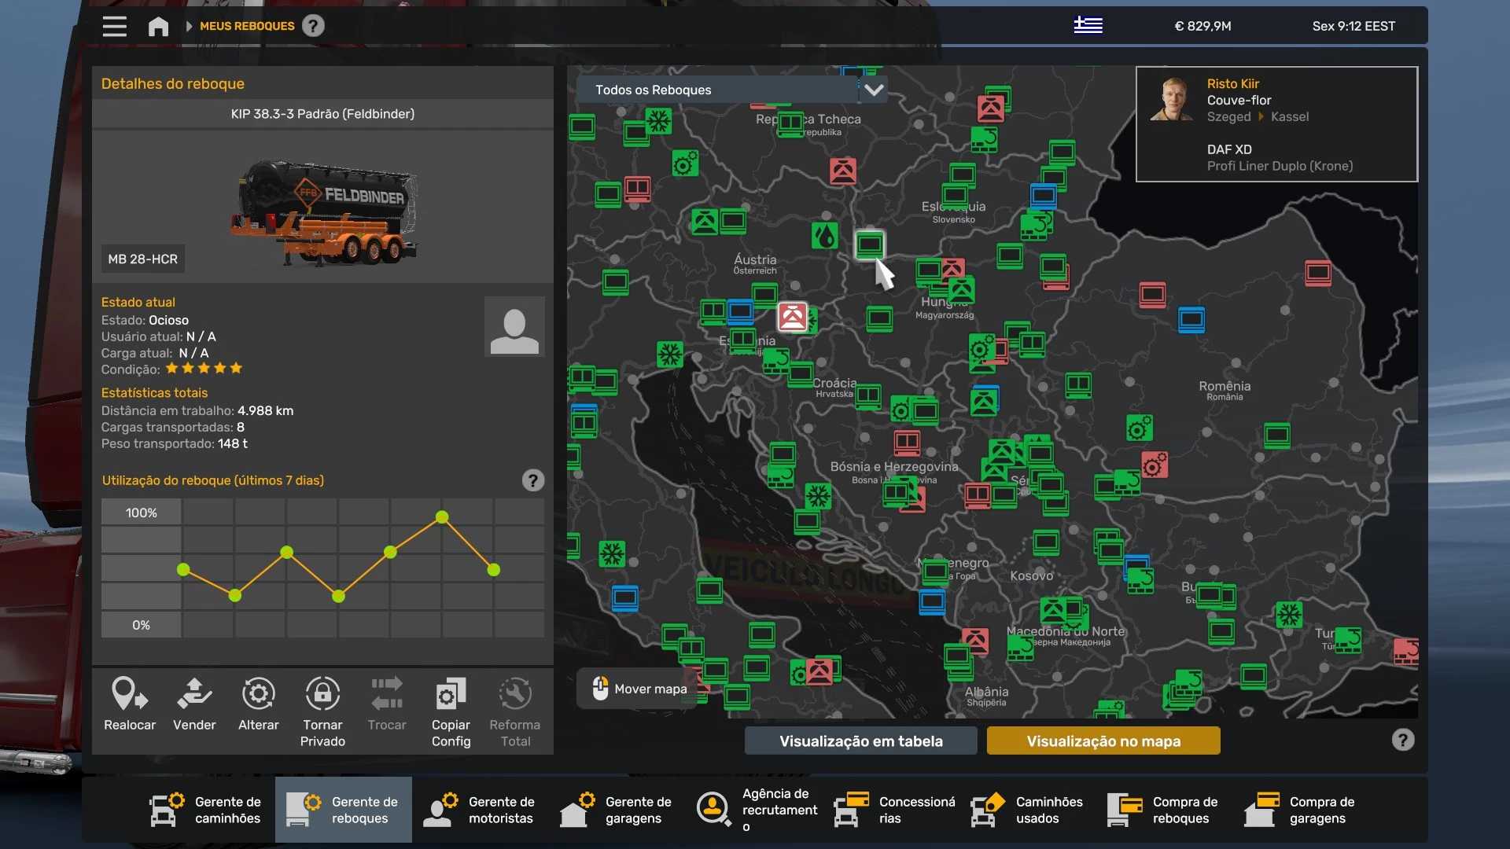
Task: Open the hamburger main menu icon
Action: coord(114,26)
